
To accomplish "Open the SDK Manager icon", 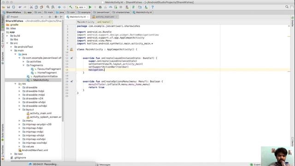I will [x=146, y=7].
